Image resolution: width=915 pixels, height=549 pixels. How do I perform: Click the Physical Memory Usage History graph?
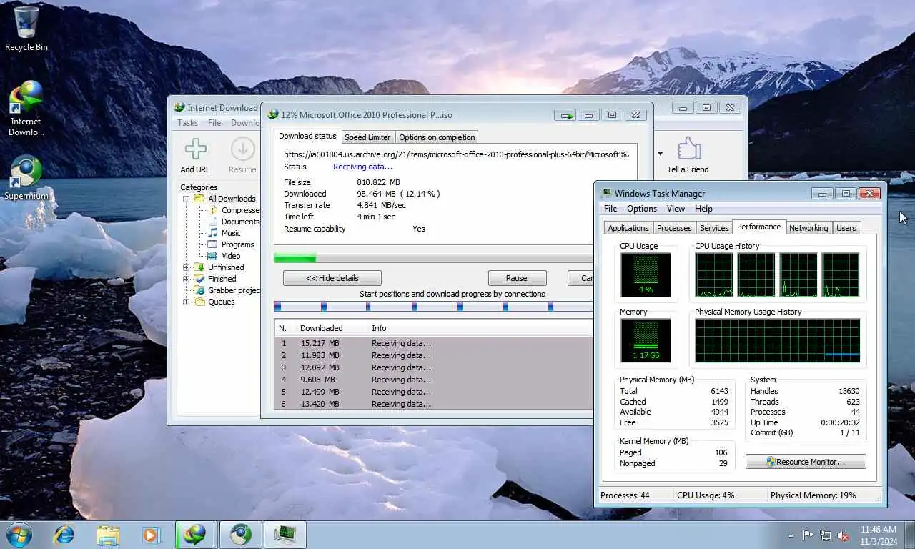[778, 341]
